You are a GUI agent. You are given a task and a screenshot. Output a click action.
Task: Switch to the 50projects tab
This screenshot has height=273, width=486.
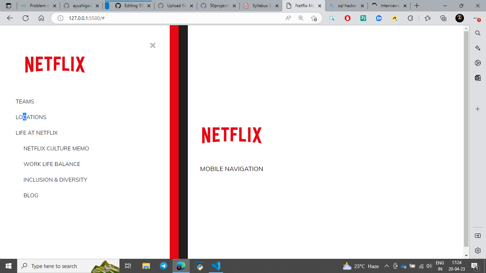click(219, 6)
